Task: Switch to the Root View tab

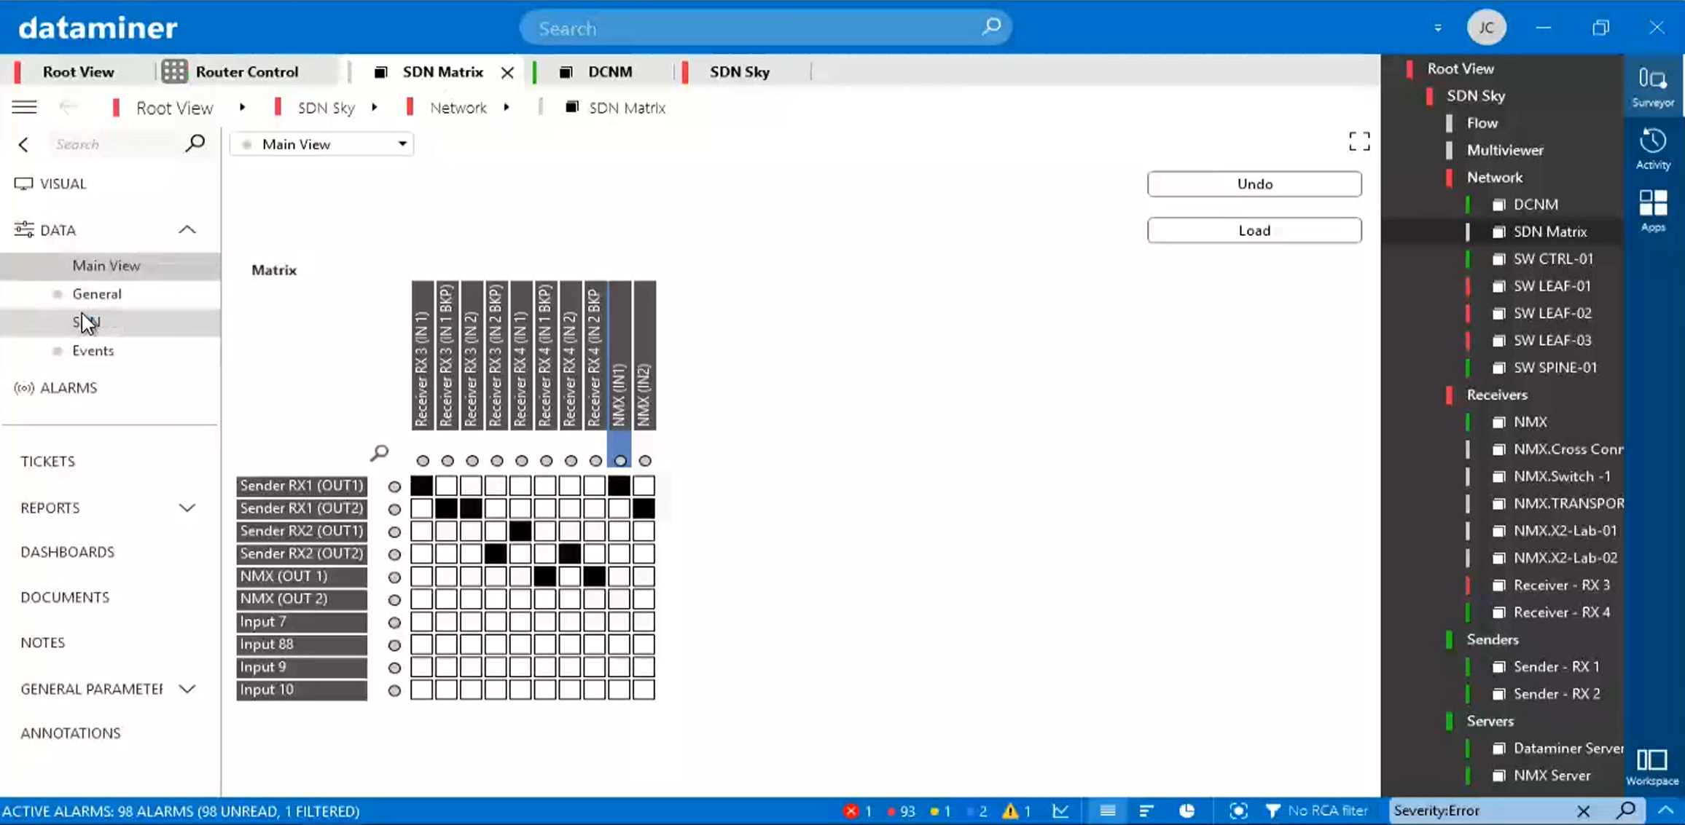Action: (x=78, y=71)
